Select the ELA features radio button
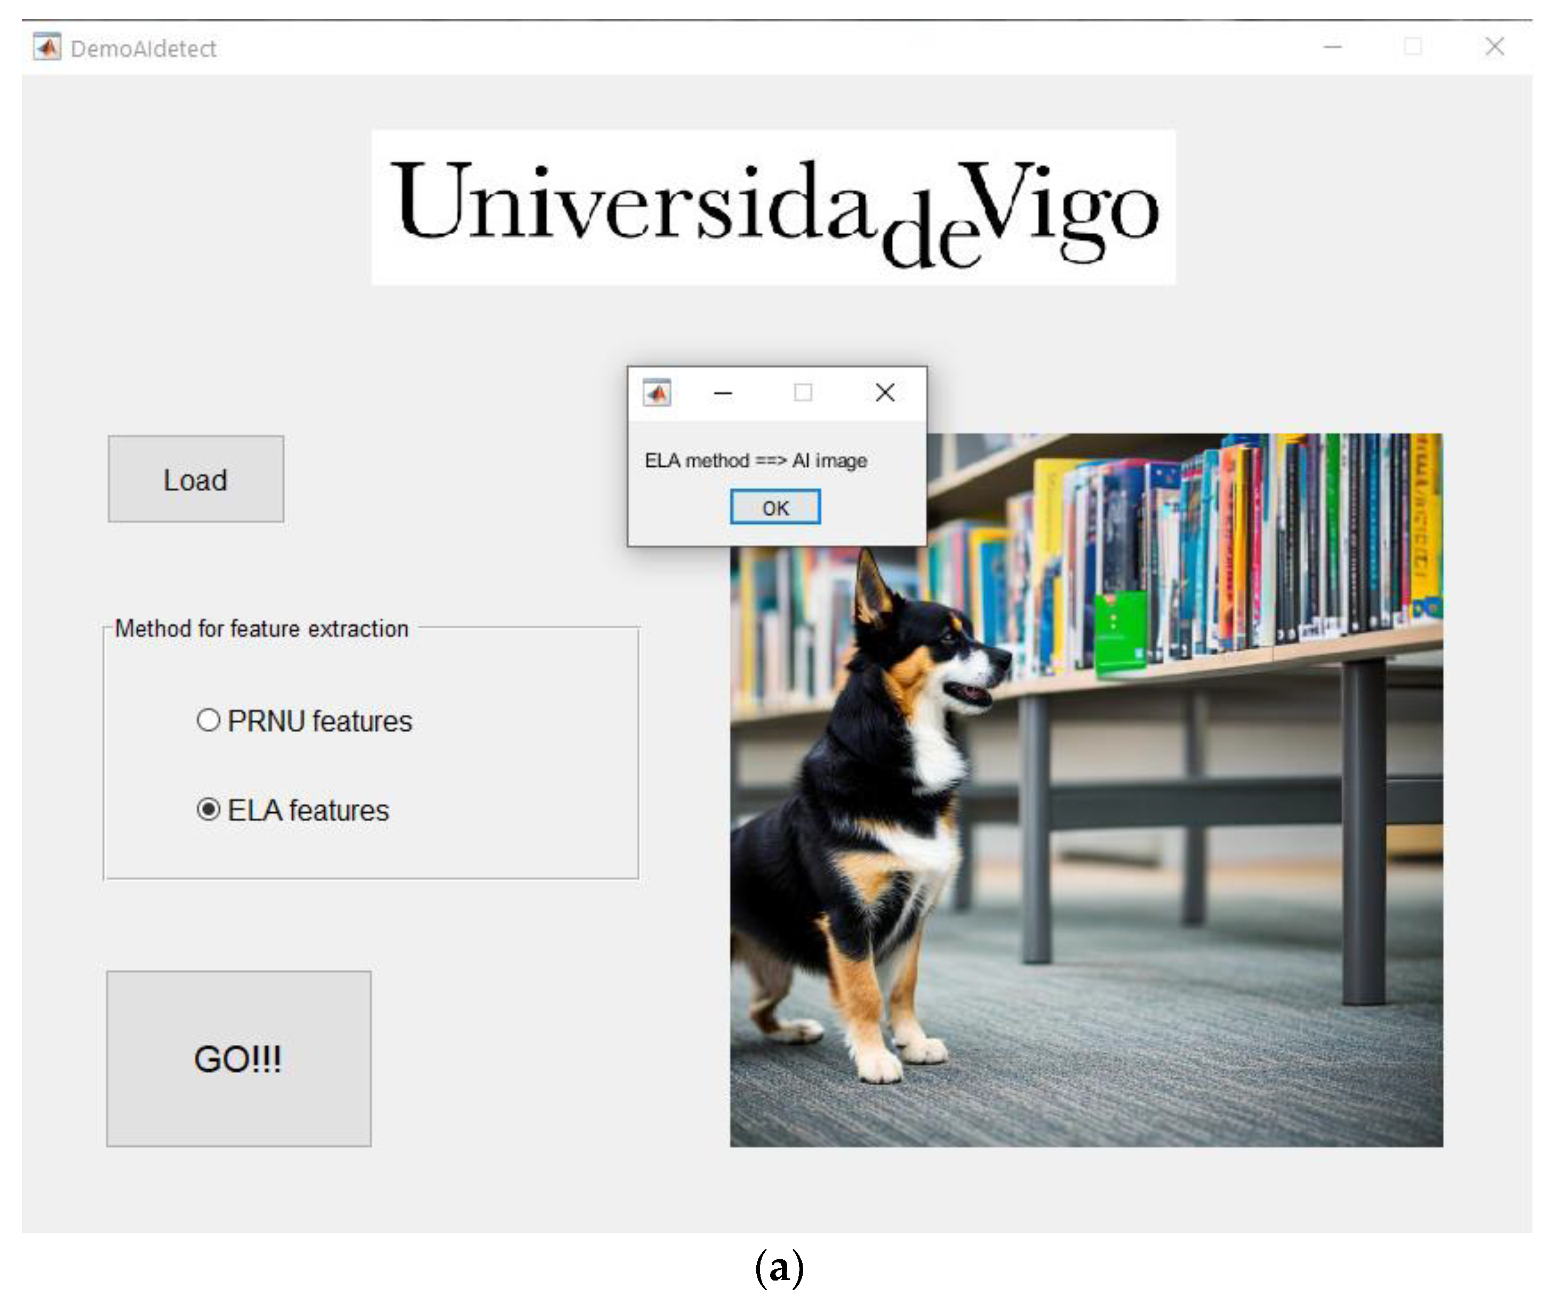Image resolution: width=1552 pixels, height=1304 pixels. click(x=209, y=810)
